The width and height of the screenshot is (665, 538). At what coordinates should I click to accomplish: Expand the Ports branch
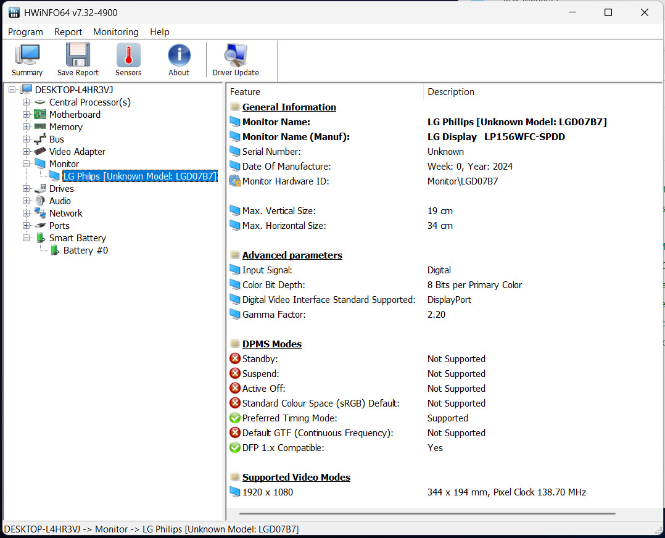point(27,225)
